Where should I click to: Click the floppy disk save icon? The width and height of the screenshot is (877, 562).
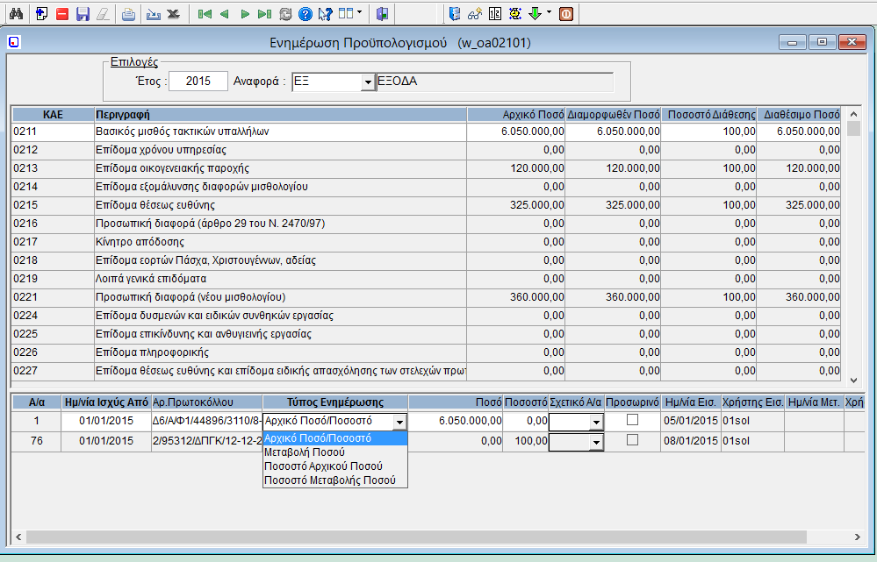83,14
